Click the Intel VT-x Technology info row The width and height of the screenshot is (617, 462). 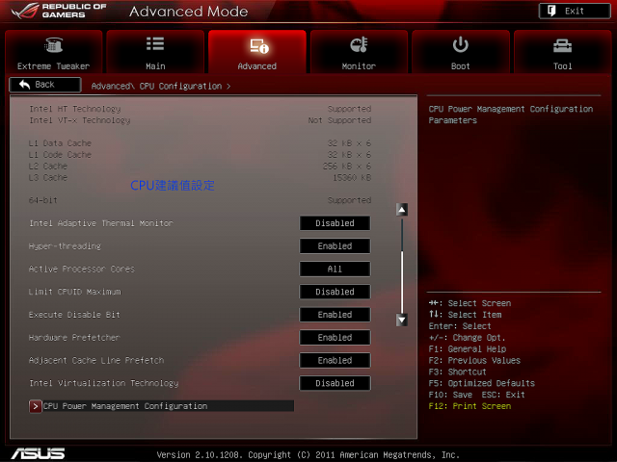pyautogui.click(x=200, y=119)
